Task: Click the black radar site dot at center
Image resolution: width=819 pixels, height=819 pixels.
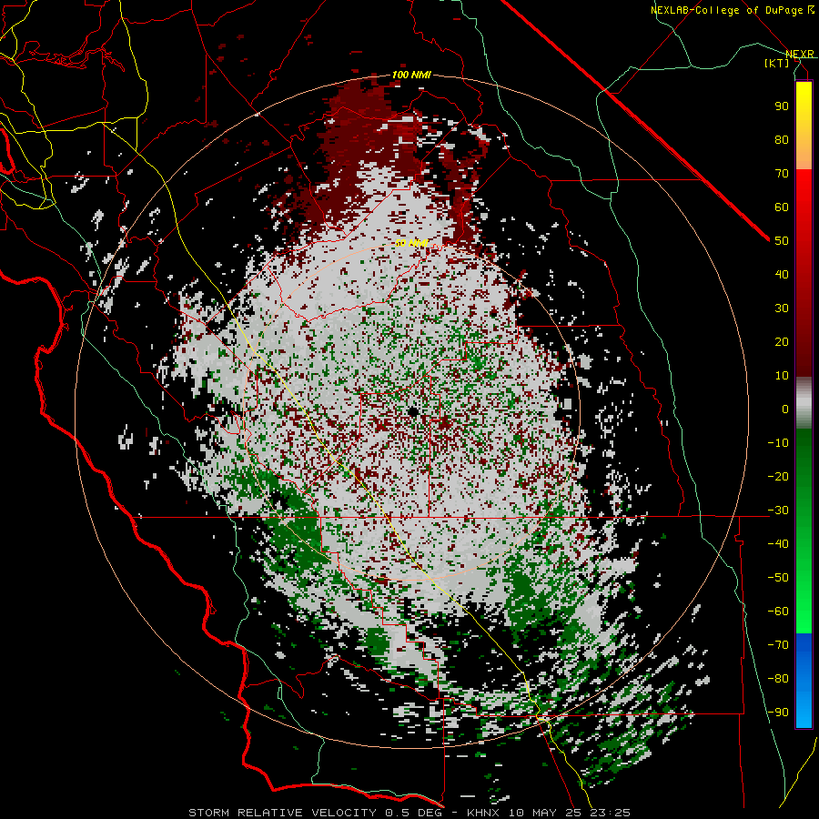Action: [412, 412]
